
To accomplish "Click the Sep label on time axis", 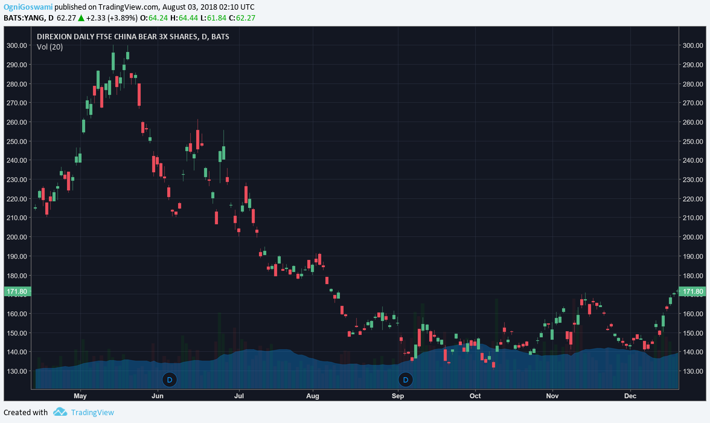I will (x=397, y=396).
